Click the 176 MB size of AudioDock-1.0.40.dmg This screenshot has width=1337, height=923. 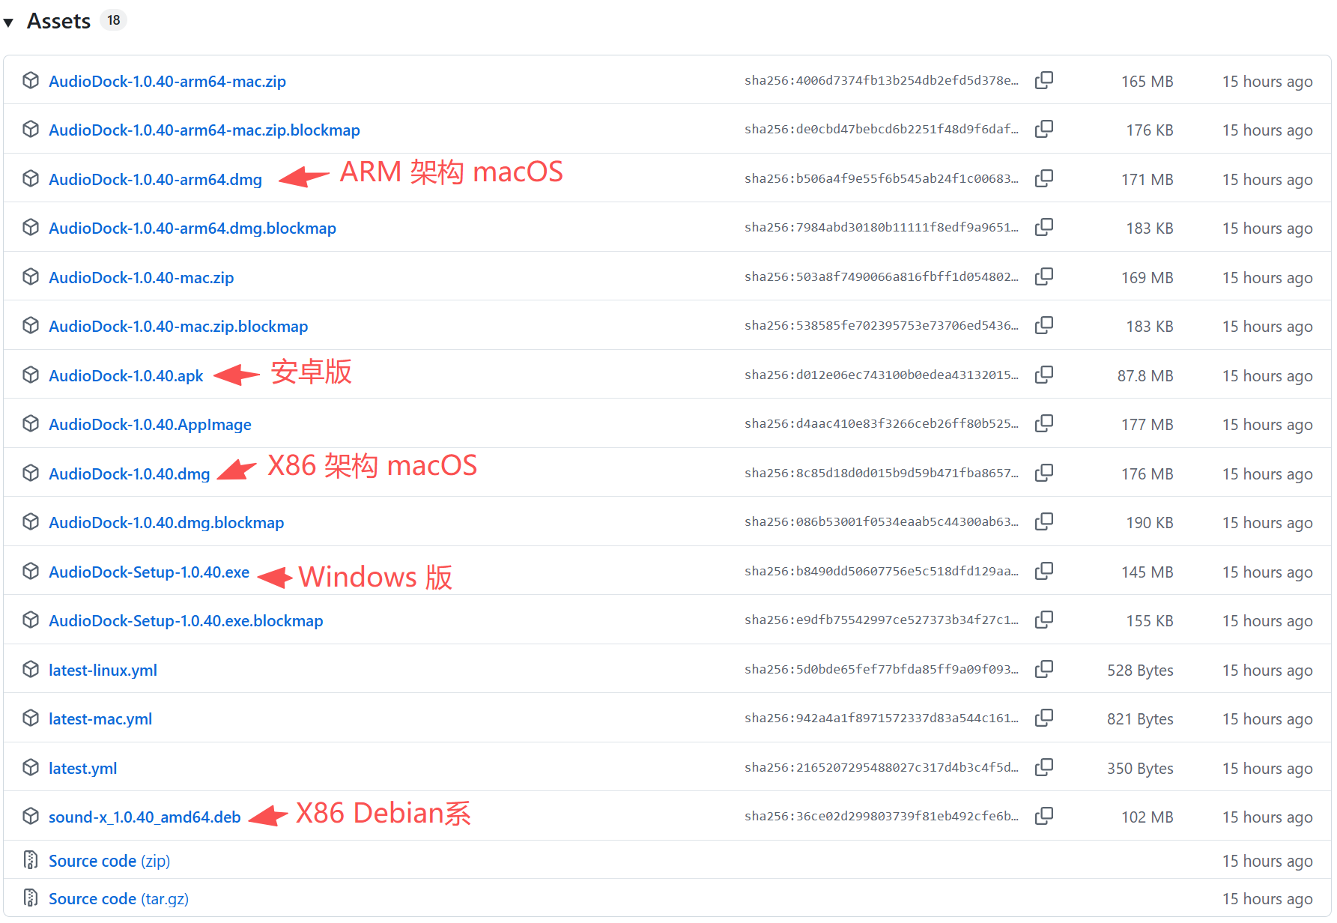pos(1147,474)
